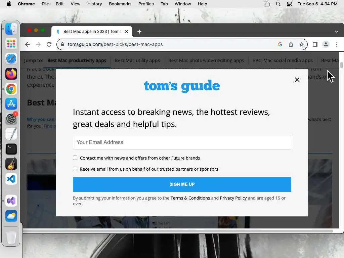Open the Chrome app menu

click(26, 4)
